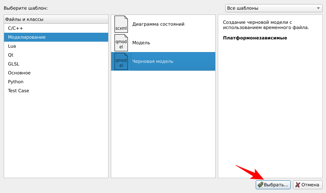Image resolution: width=326 pixels, height=193 pixels.
Task: Choose the Lua category
Action: click(12, 46)
